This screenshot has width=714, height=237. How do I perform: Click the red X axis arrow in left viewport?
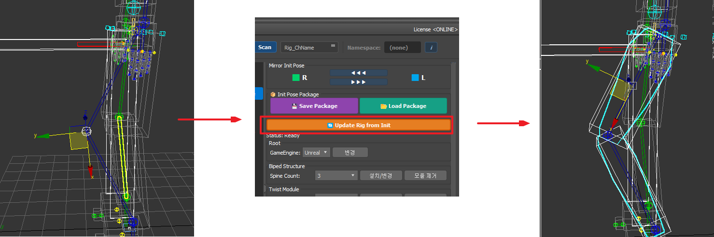click(x=90, y=171)
